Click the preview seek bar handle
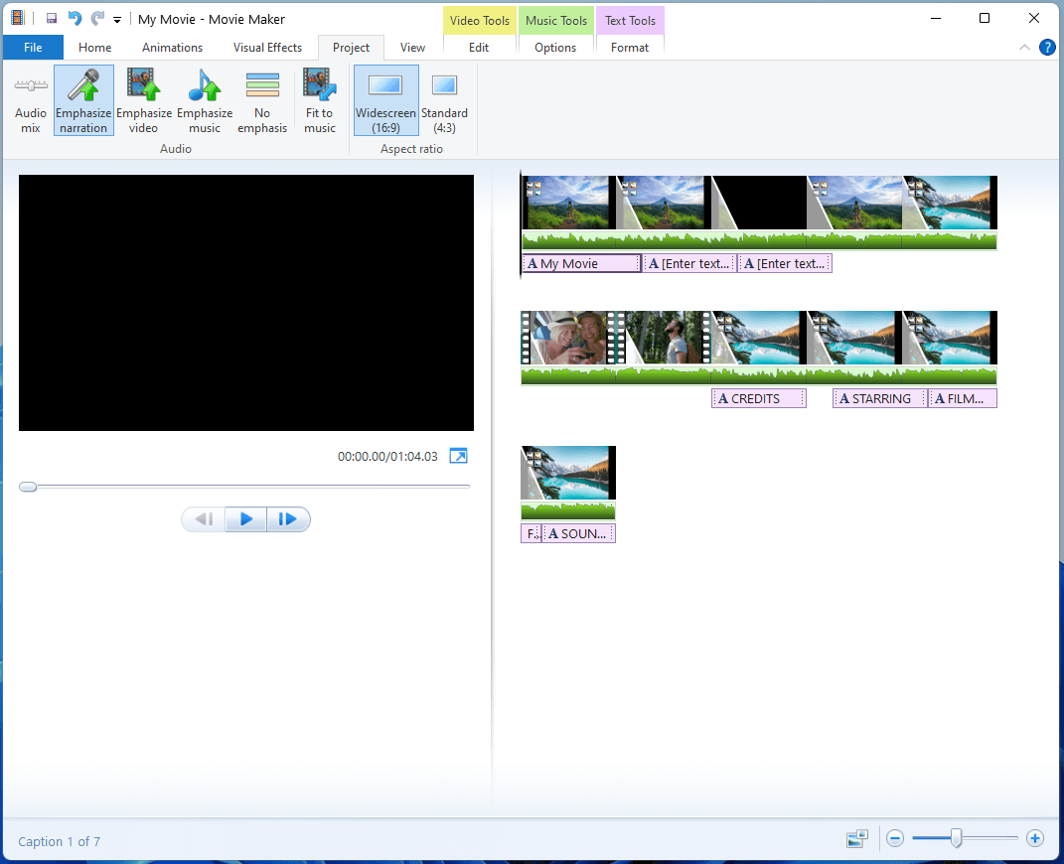 [28, 487]
